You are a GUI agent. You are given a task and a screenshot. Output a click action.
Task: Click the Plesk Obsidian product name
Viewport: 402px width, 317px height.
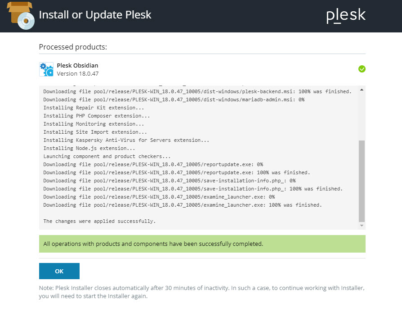[77, 65]
